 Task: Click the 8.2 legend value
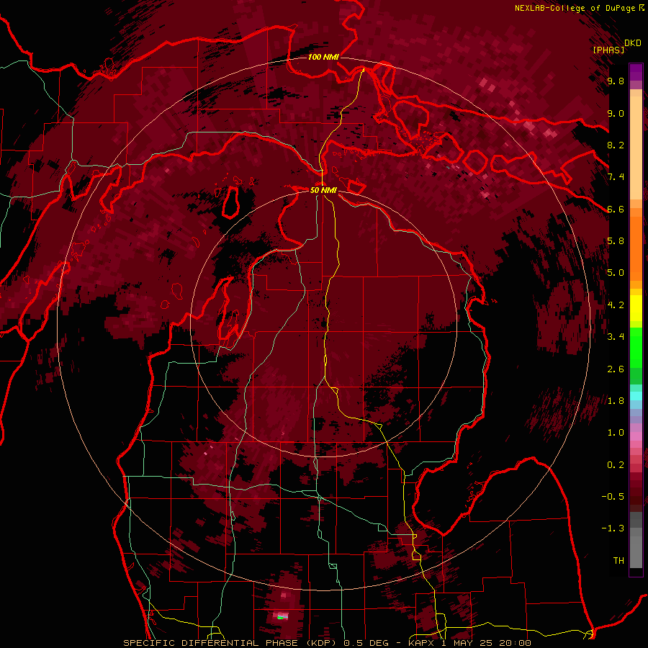click(x=616, y=145)
